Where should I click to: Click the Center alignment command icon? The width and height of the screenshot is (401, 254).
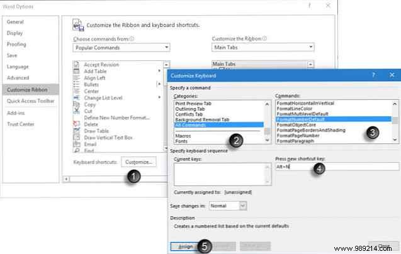pyautogui.click(x=76, y=91)
